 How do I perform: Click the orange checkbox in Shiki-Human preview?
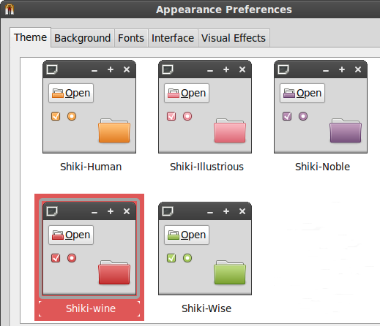point(56,116)
